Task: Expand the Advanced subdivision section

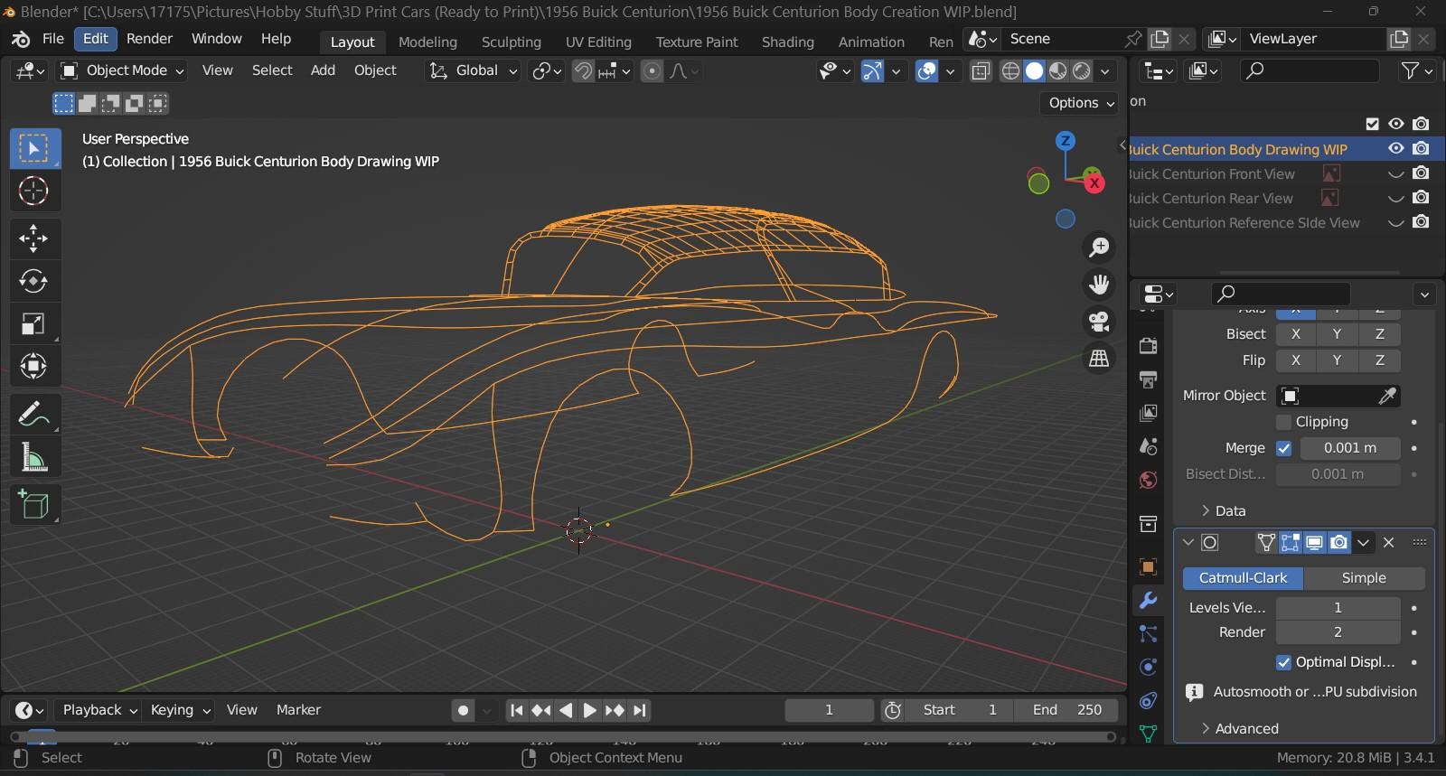Action: click(x=1239, y=728)
